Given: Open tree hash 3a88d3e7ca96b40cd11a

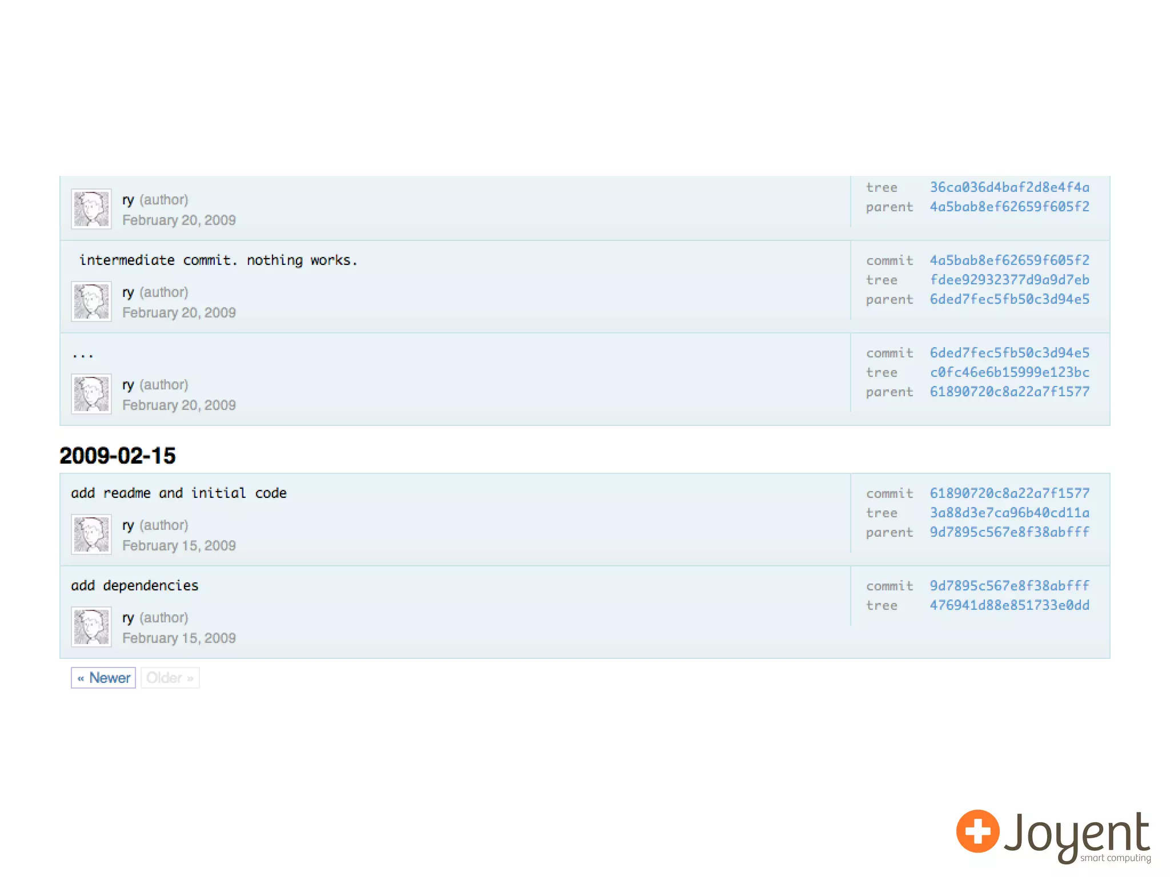Looking at the screenshot, I should 1009,513.
